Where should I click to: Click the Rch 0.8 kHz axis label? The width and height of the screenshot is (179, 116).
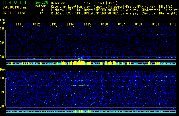click(2, 106)
